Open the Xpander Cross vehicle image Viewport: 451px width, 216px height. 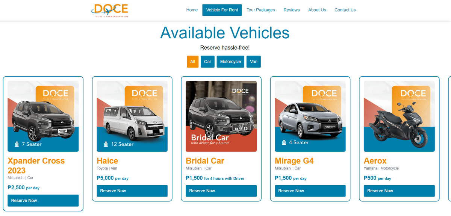tap(43, 116)
